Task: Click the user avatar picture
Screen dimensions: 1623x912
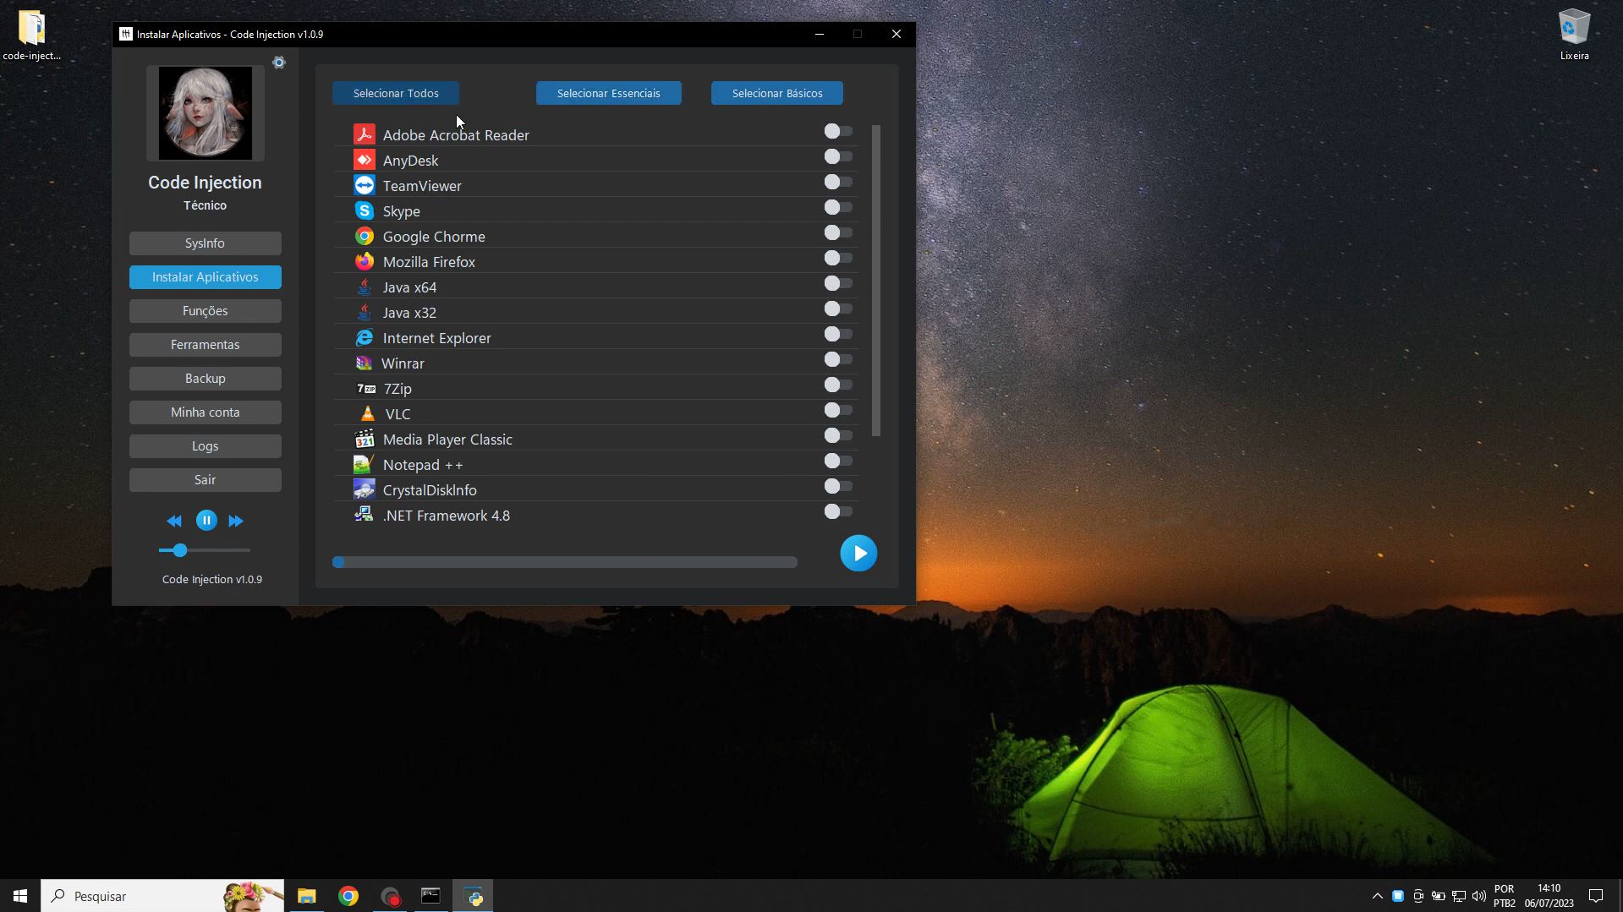Action: click(206, 113)
